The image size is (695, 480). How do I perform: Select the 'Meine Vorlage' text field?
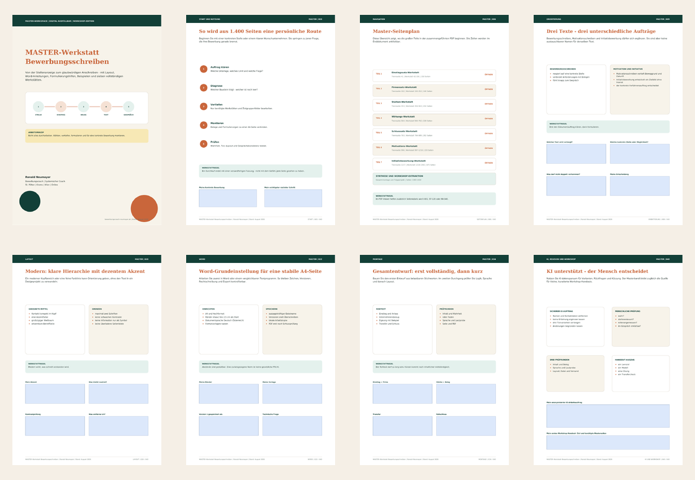(x=292, y=394)
